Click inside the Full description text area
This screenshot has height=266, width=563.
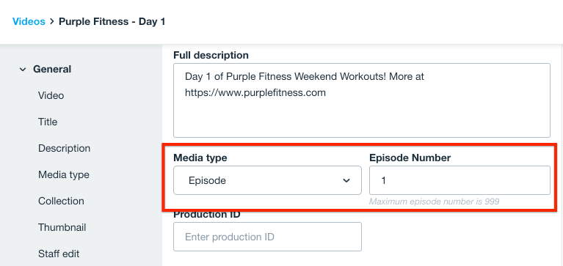[362, 100]
